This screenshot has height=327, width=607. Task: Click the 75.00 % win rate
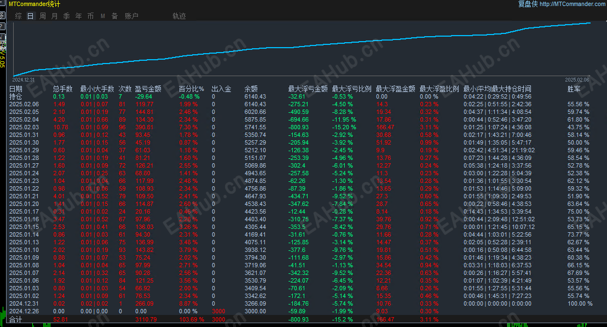tap(579, 211)
